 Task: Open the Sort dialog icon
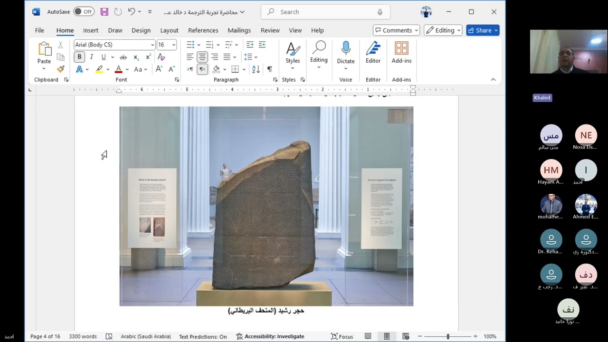coord(256,69)
